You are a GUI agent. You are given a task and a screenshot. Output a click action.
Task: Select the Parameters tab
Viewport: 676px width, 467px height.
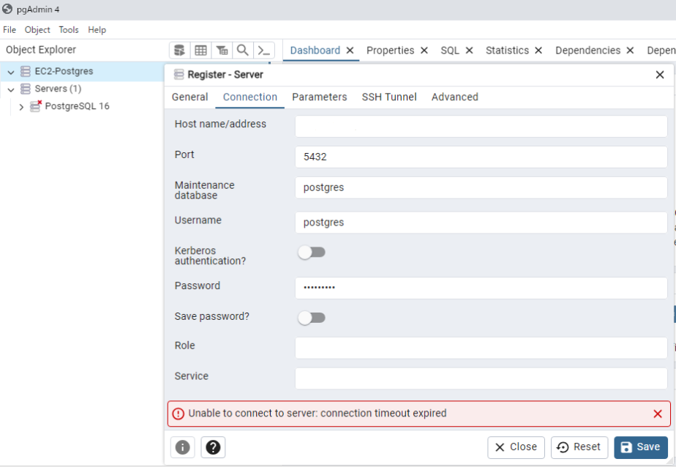pyautogui.click(x=319, y=97)
